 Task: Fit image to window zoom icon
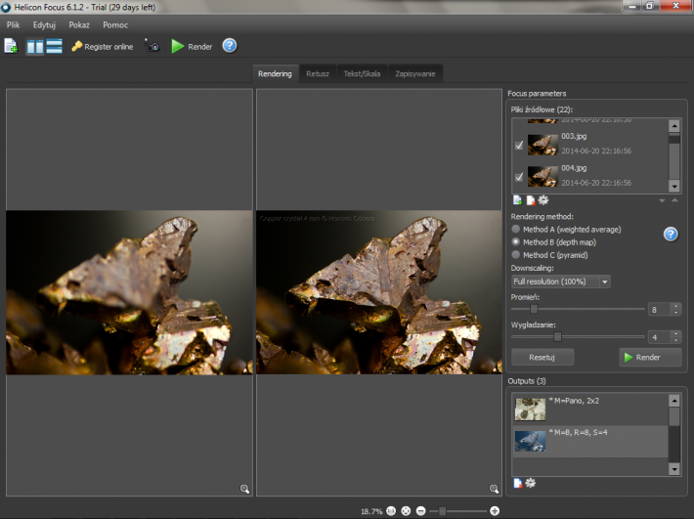tap(406, 511)
